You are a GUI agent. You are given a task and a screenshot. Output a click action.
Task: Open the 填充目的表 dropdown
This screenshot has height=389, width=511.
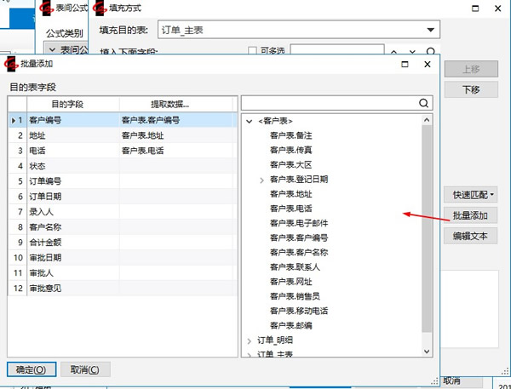(x=431, y=31)
